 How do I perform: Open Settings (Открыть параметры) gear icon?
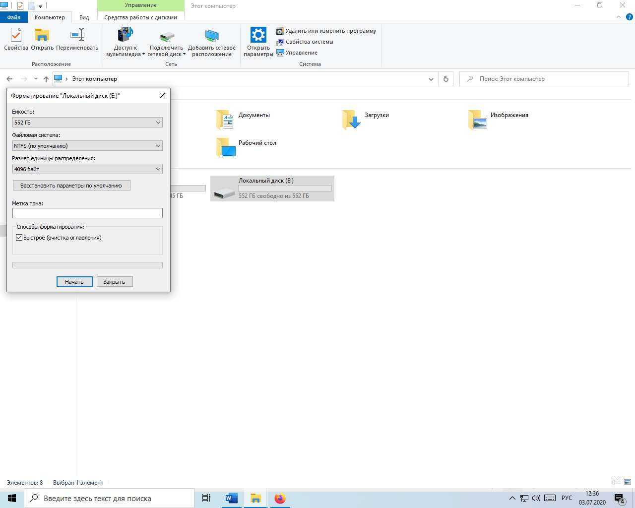click(x=258, y=42)
